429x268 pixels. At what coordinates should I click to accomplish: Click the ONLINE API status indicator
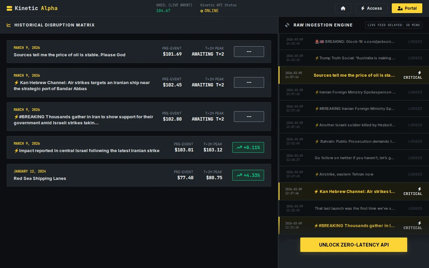pyautogui.click(x=209, y=11)
